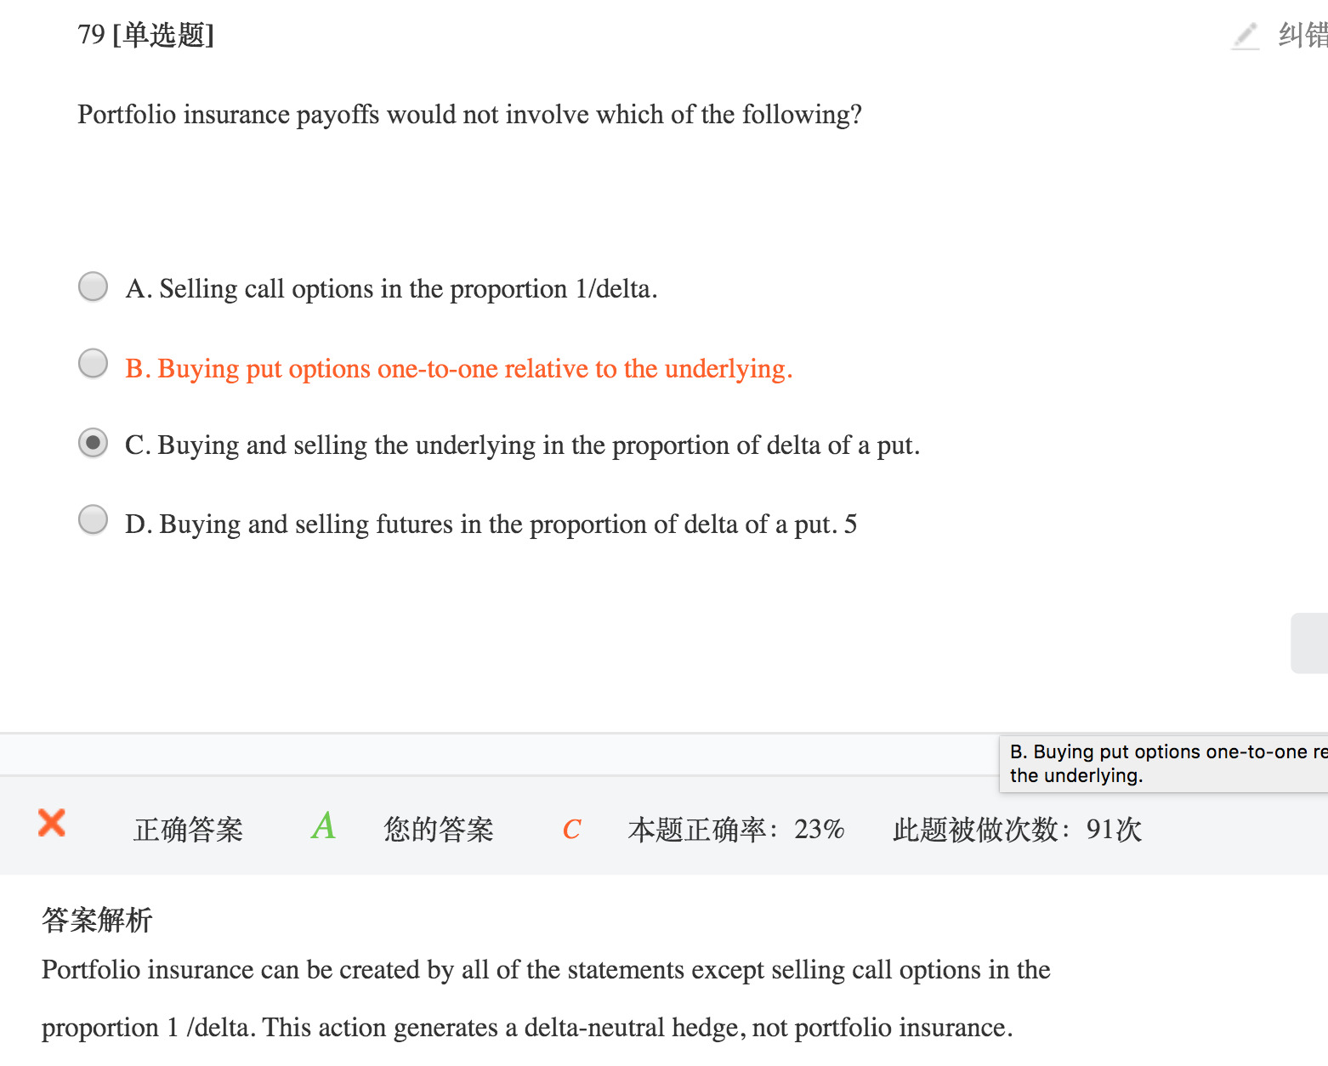Screen dimensions: 1328x1066
Task: Click the tooltip showing option B text
Action: [x=1163, y=763]
